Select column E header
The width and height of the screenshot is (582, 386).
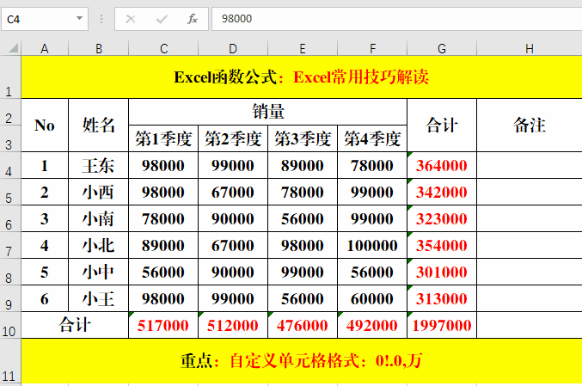[x=303, y=48]
